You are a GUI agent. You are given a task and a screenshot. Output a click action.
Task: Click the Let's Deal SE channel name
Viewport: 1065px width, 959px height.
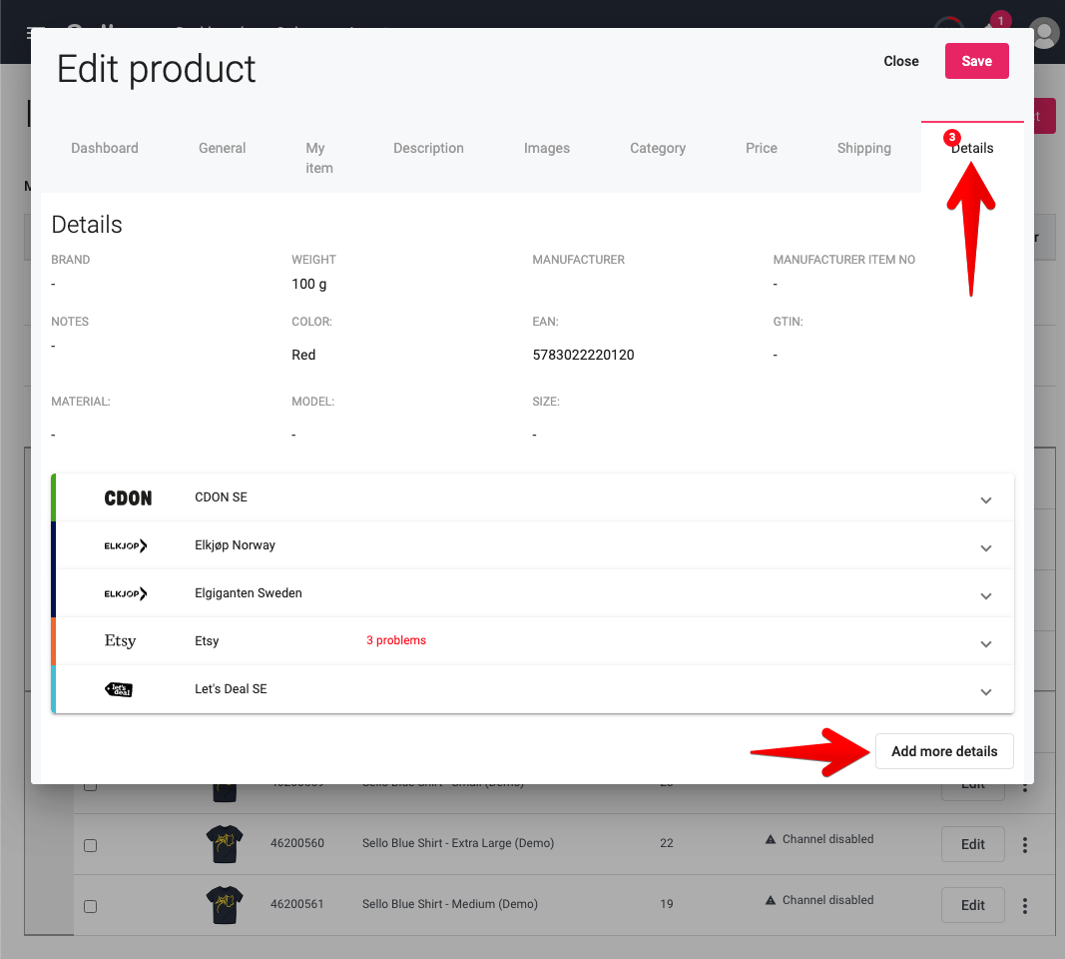[231, 689]
